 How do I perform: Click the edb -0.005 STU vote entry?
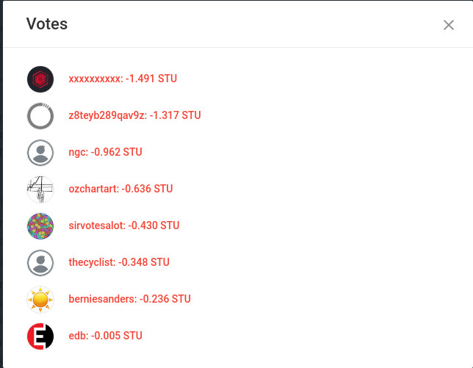[x=105, y=336]
